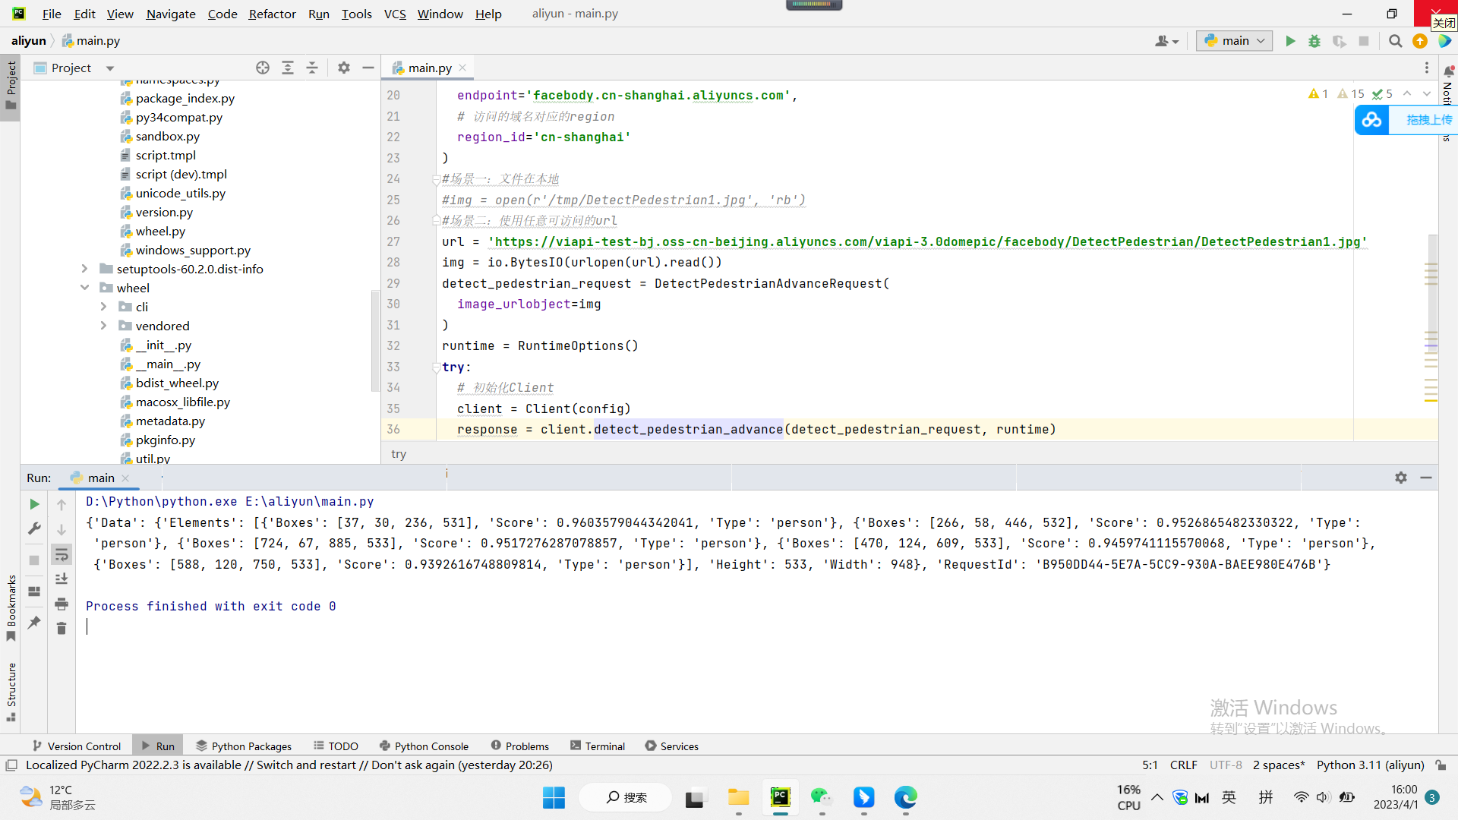1458x820 pixels.
Task: Hide the Project tool window
Action: click(x=368, y=68)
